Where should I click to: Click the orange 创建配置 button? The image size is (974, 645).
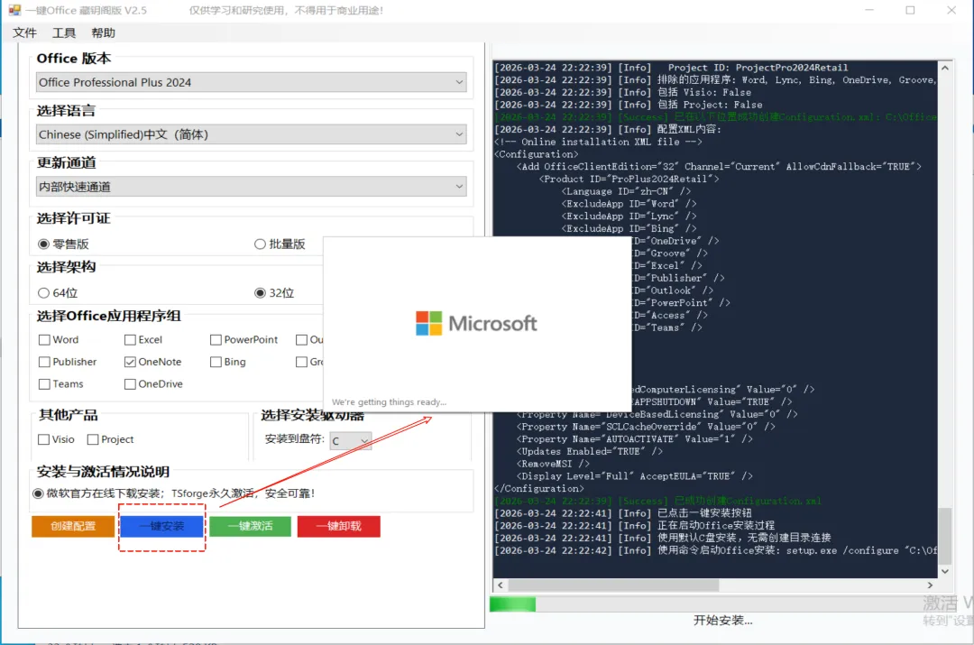[73, 526]
